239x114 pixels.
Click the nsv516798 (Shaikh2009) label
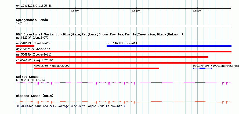(x=52, y=66)
